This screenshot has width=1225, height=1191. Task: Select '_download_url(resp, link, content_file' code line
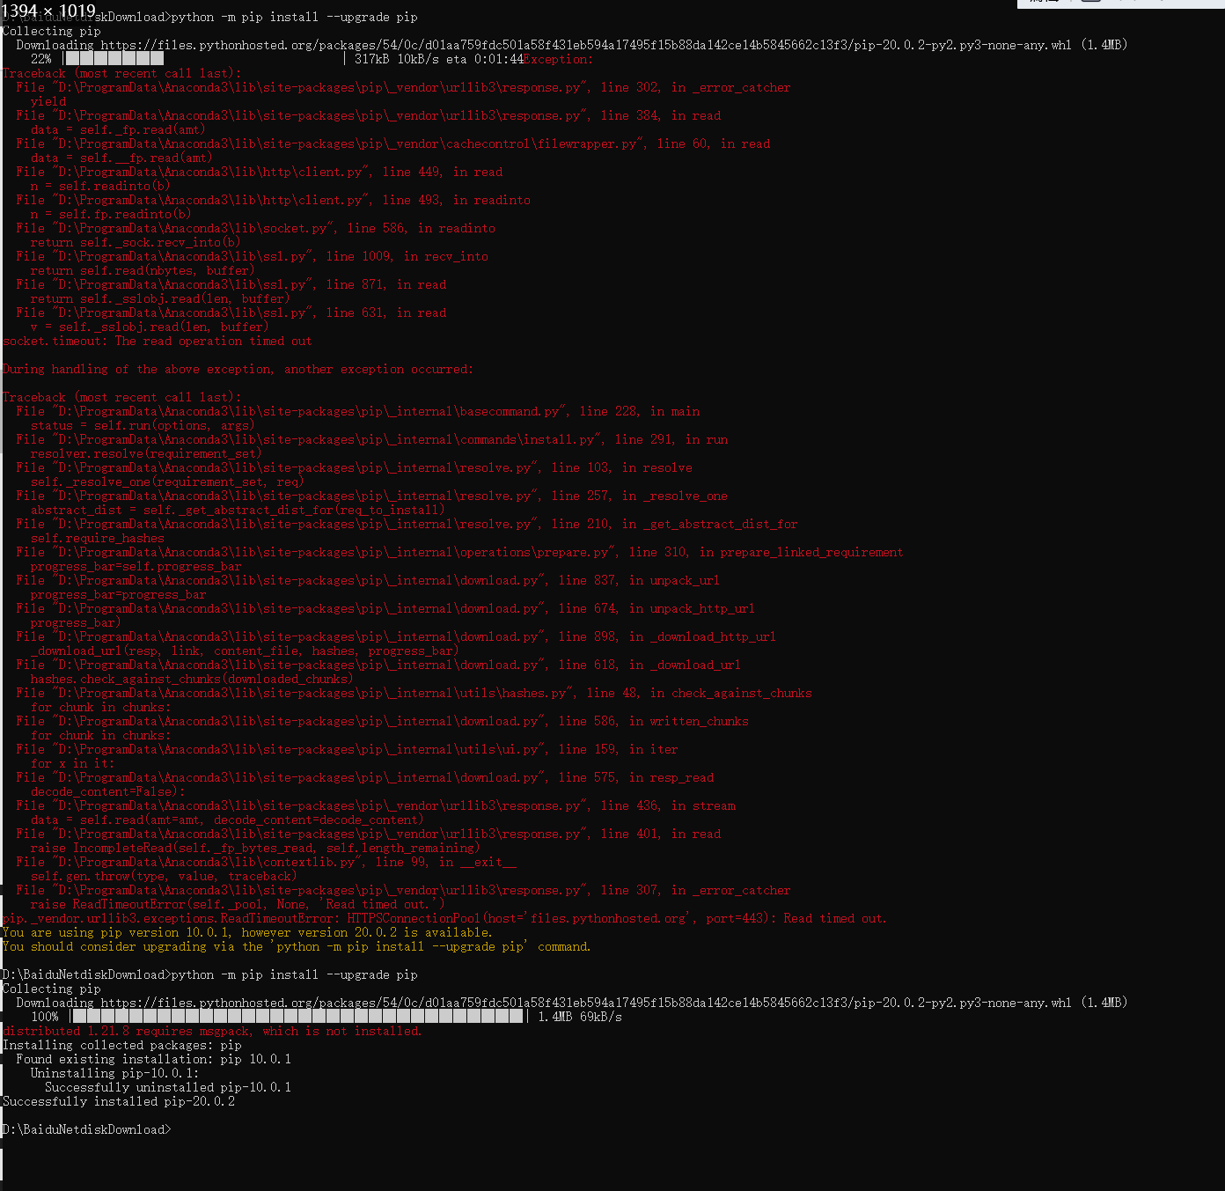pyautogui.click(x=244, y=651)
